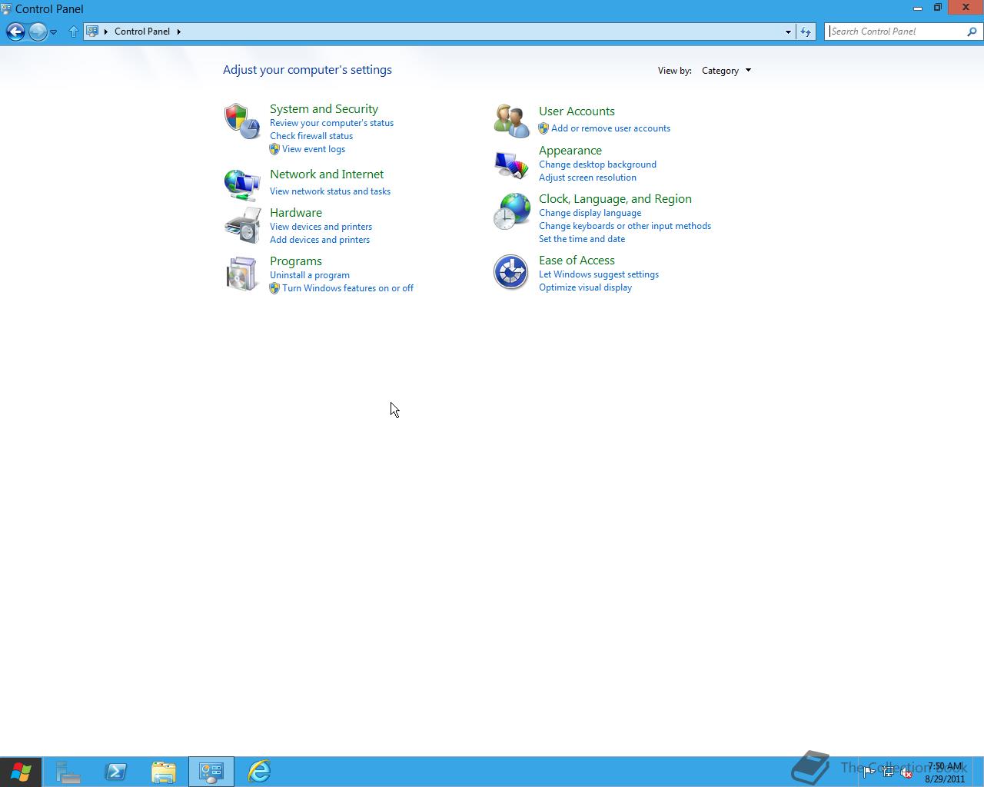Open the System and Security category
The height and width of the screenshot is (787, 984).
(x=324, y=109)
